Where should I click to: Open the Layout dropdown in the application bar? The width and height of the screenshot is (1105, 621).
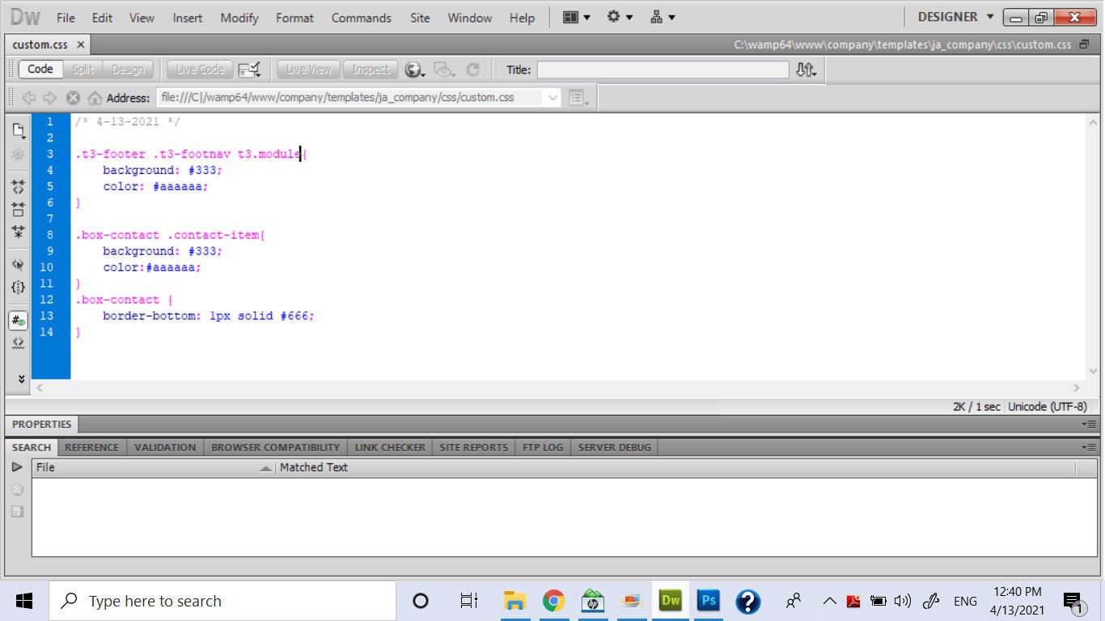pos(577,17)
